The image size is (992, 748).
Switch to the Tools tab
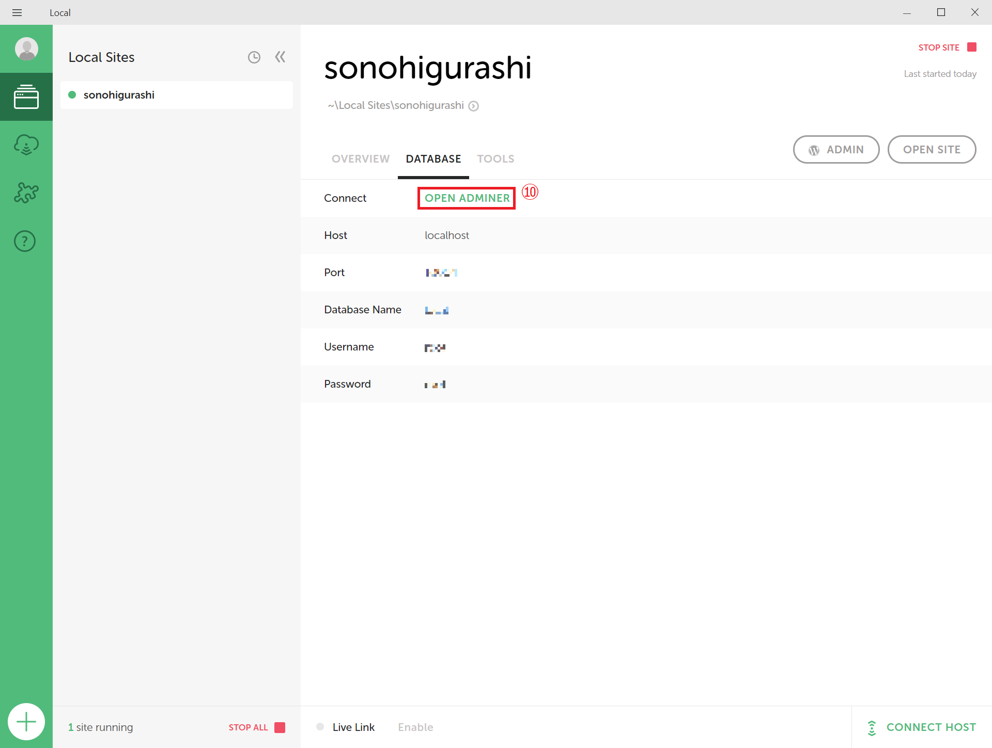point(495,159)
